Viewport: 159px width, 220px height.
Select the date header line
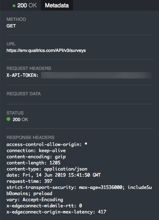(x=54, y=175)
